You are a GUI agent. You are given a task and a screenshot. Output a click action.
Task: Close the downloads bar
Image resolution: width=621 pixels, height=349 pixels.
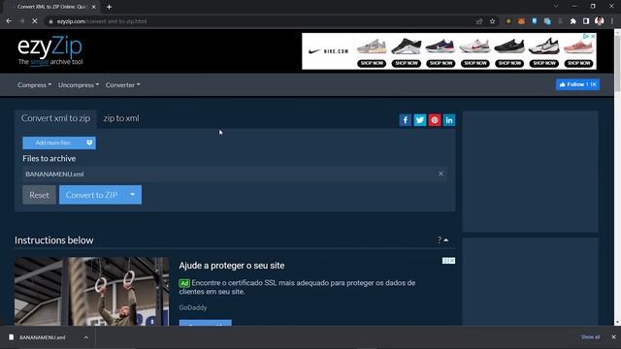[613, 337]
